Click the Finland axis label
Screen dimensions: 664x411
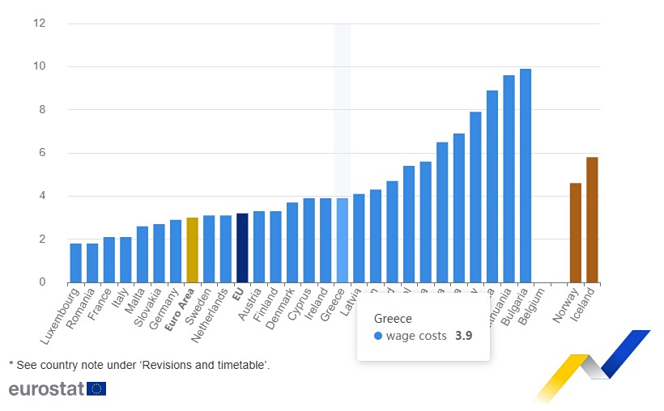266,305
